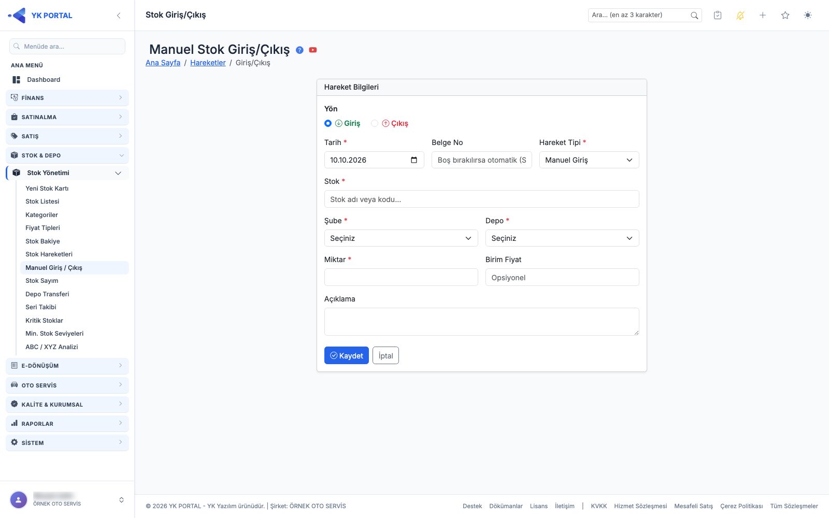The image size is (829, 518).
Task: Expand the user account switcher arrows
Action: [x=121, y=500]
